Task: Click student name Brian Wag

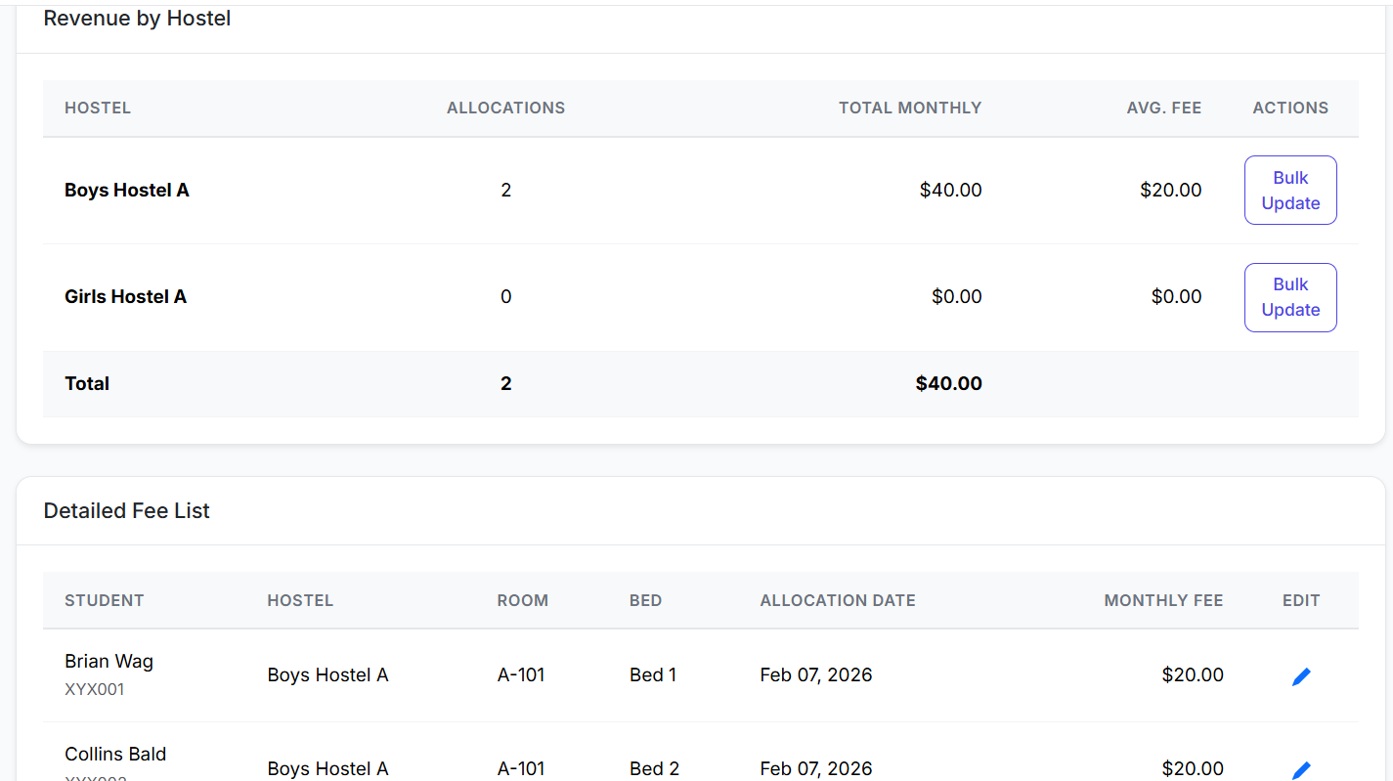Action: [109, 662]
